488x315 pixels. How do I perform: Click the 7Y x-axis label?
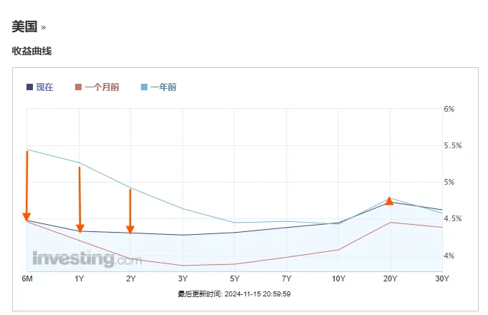[x=286, y=278]
